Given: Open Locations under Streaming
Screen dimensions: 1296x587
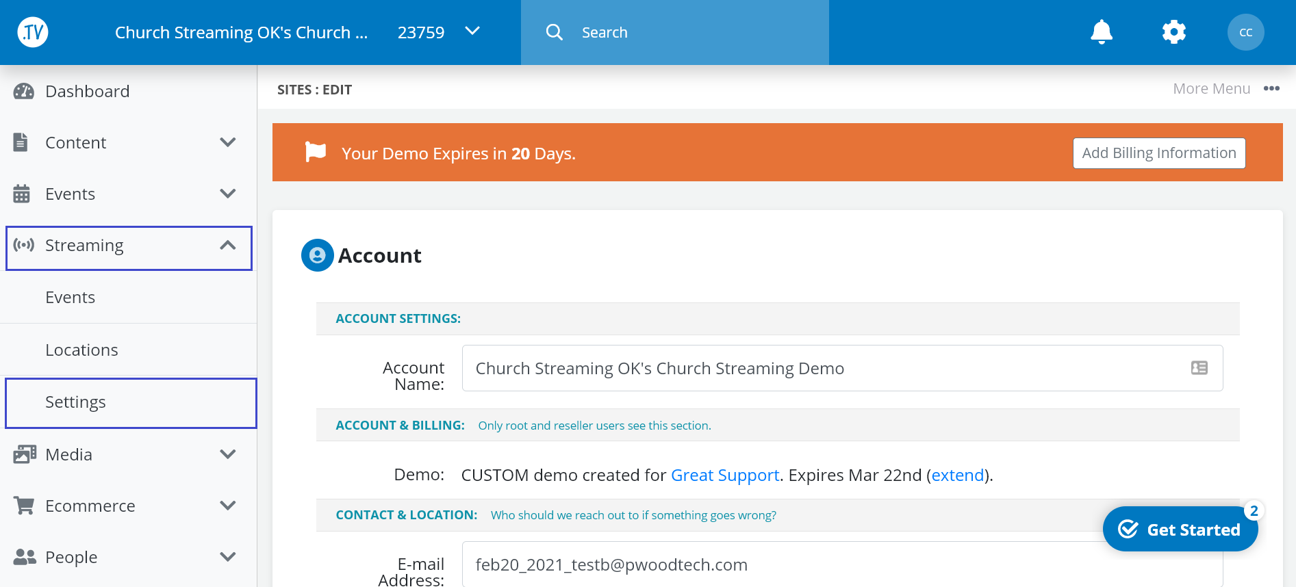Looking at the screenshot, I should pyautogui.click(x=81, y=350).
